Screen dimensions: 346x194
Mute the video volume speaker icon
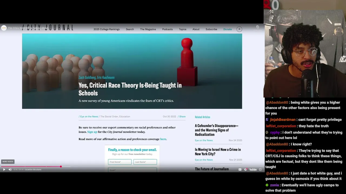[10, 169]
